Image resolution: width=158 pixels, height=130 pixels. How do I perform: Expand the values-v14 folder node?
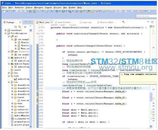tap(12, 112)
